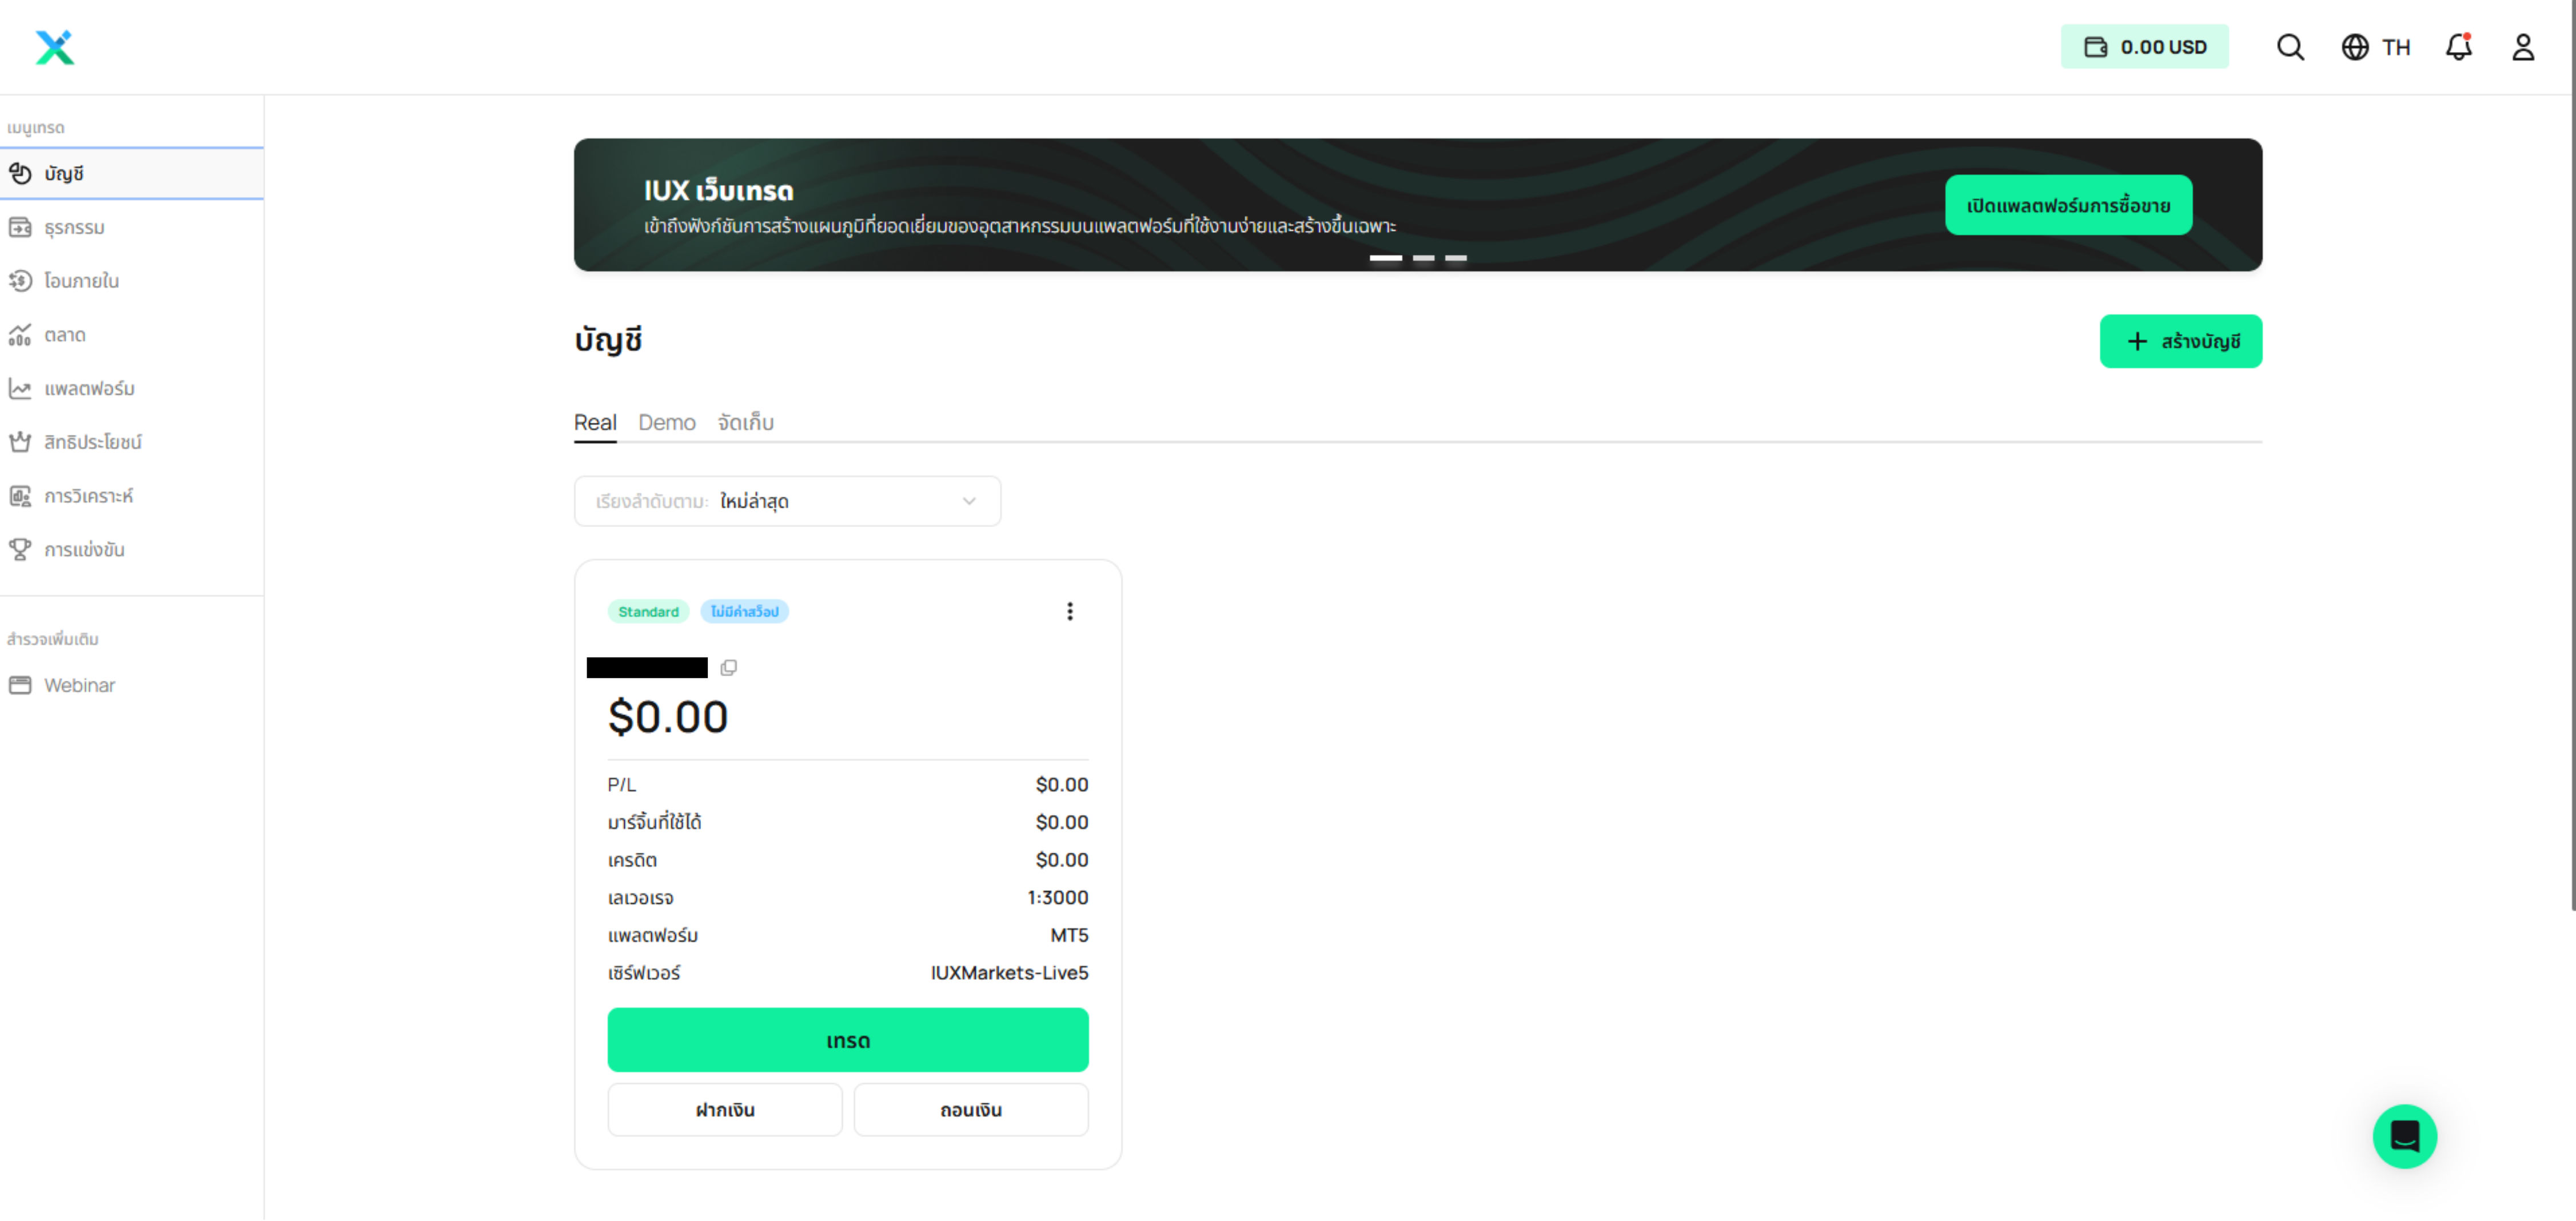Click the ฝากเงิน deposit button
The height and width of the screenshot is (1221, 2576).
coord(725,1109)
